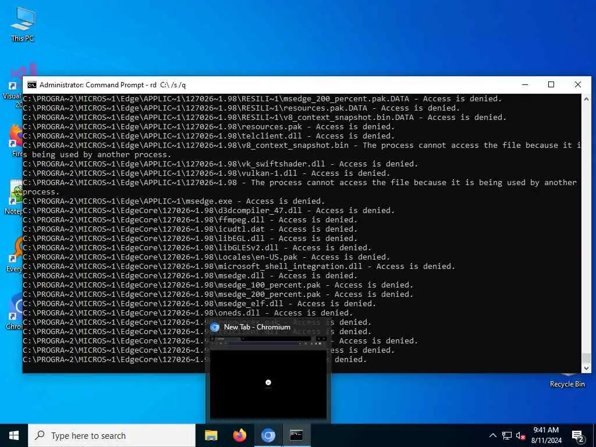Click the Locales\en-US.pak output line

pyautogui.click(x=207, y=257)
